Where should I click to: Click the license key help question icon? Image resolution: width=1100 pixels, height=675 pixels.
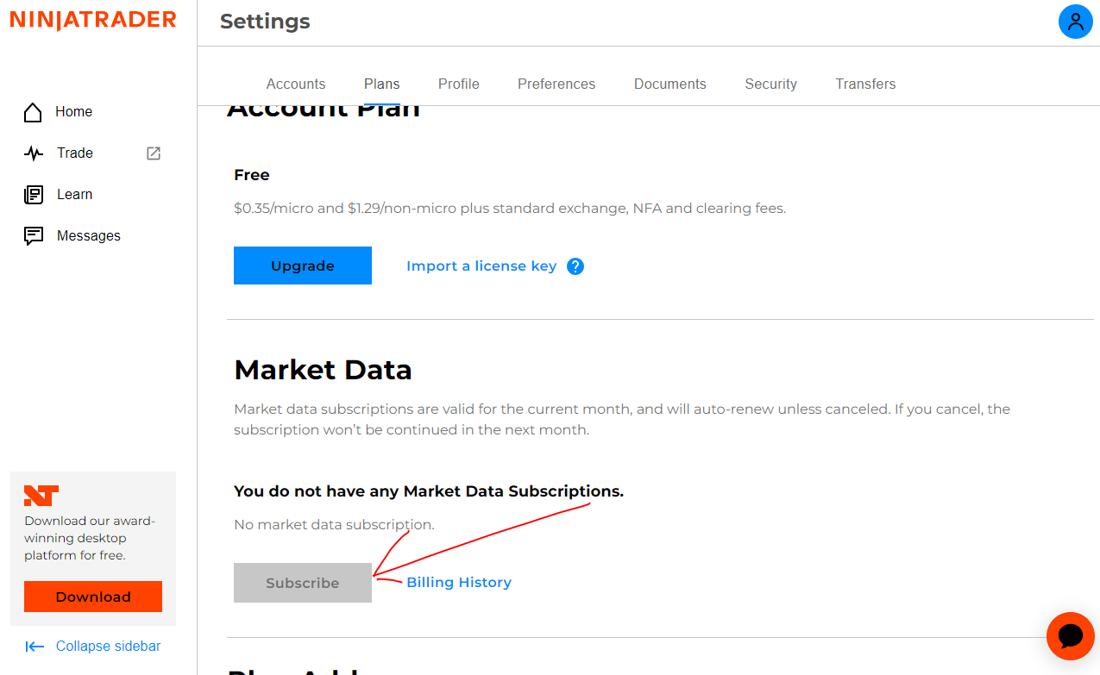tap(575, 266)
